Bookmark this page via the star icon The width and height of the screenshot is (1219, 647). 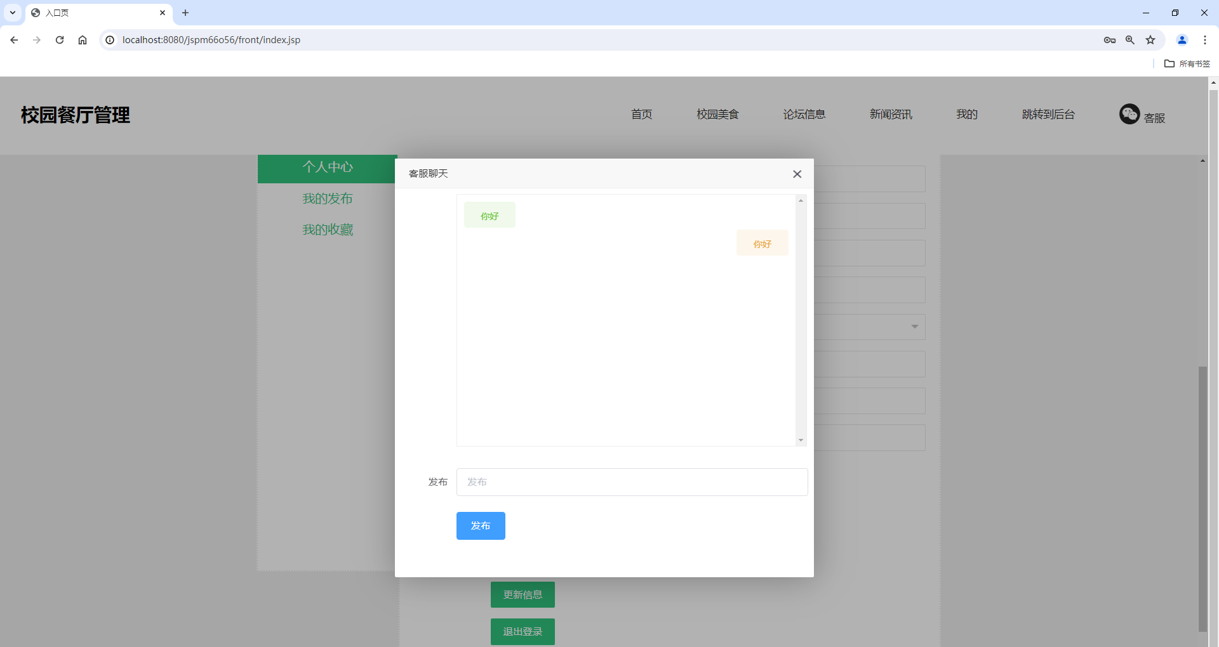1150,39
